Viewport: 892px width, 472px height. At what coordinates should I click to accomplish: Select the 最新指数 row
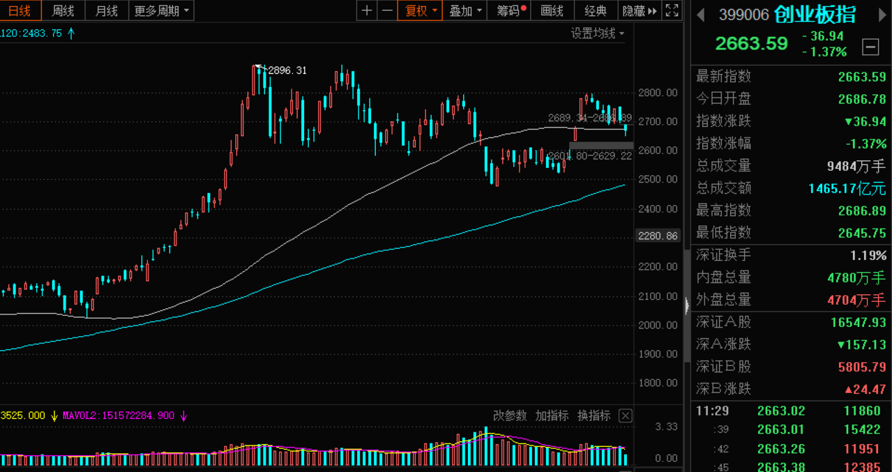point(791,77)
